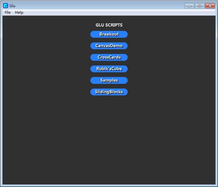Open the CanvasDemo script

pyautogui.click(x=109, y=46)
